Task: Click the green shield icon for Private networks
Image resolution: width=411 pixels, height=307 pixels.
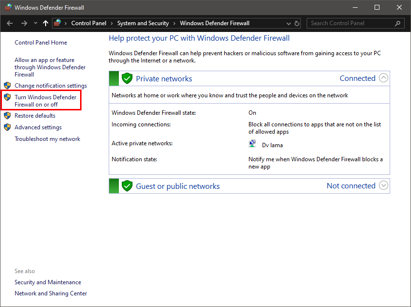Action: click(127, 78)
